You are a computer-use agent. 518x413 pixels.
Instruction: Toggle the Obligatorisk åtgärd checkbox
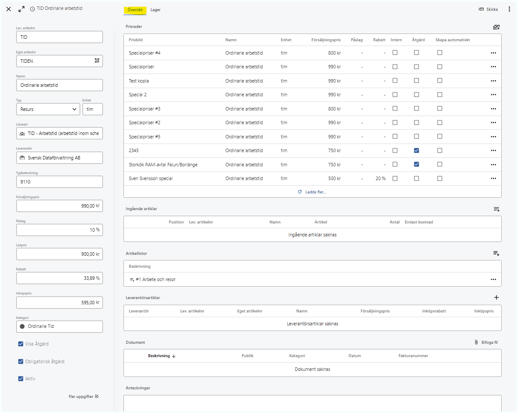tap(21, 361)
